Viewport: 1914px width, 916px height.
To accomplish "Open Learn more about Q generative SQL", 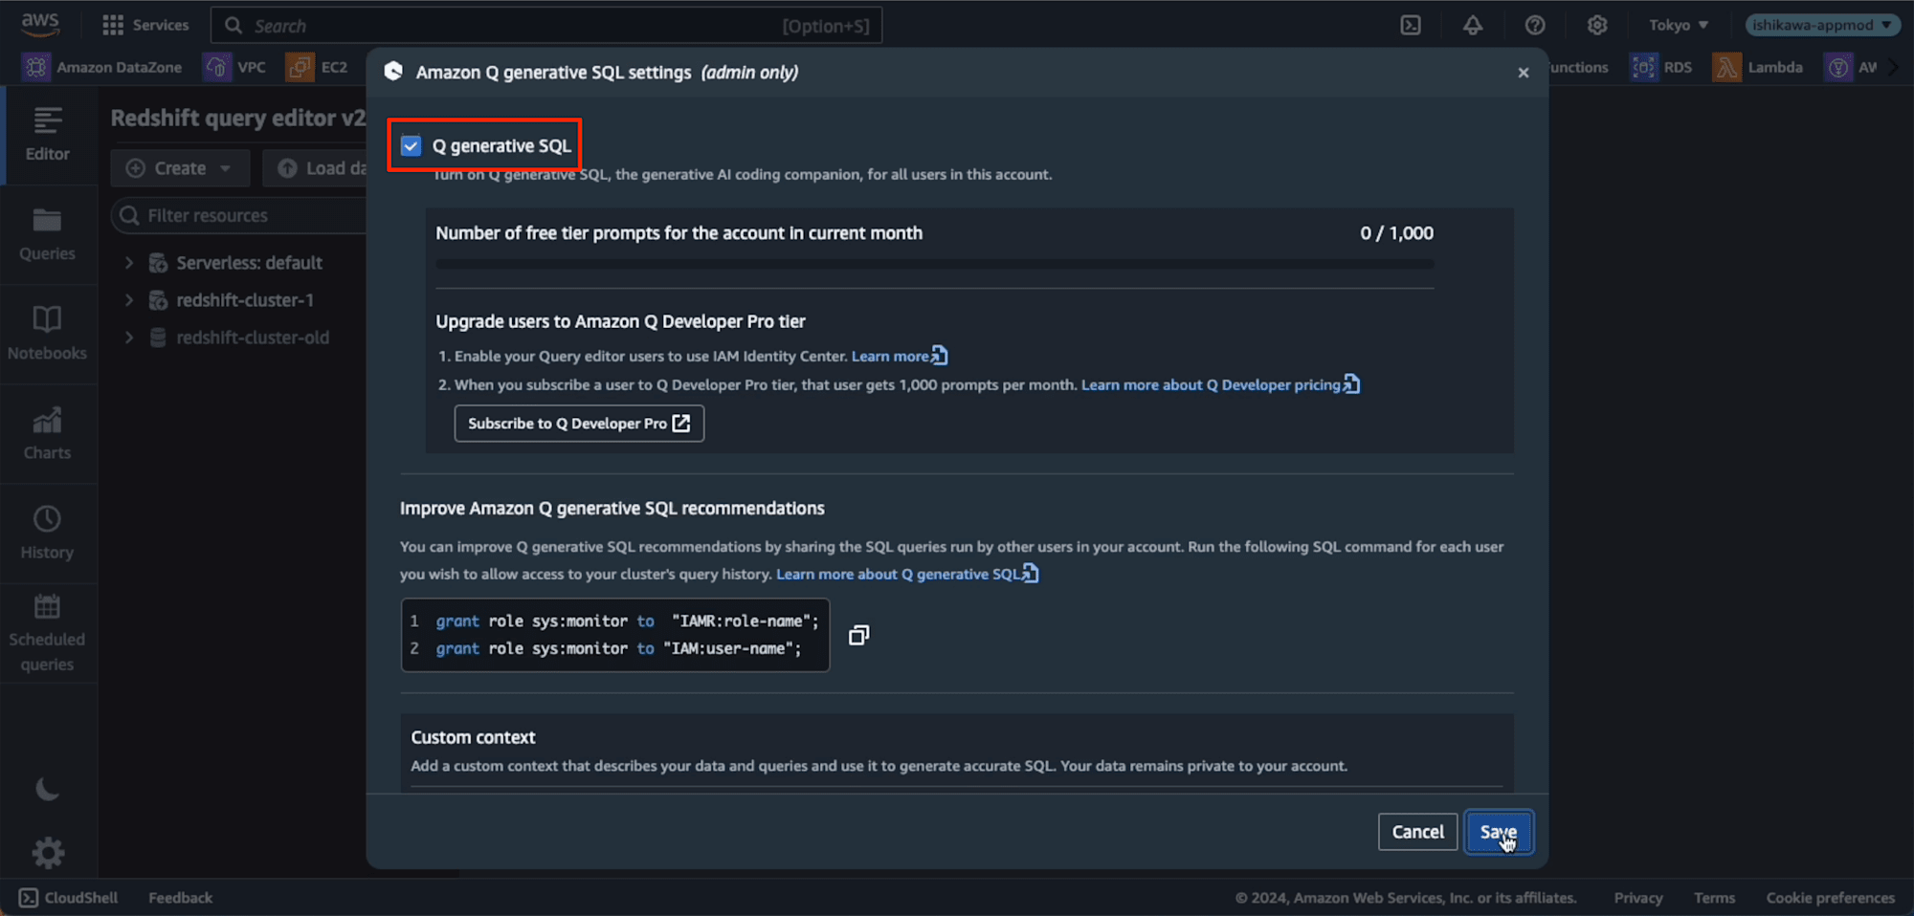I will [907, 574].
